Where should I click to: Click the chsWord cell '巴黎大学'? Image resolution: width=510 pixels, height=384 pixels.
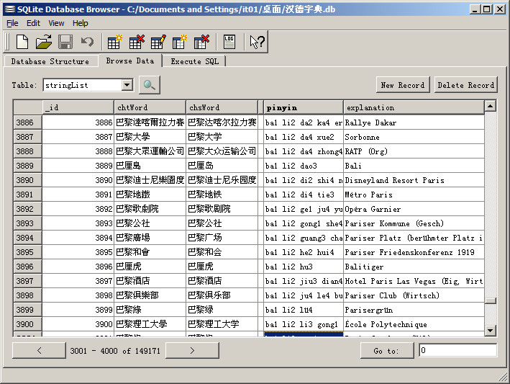click(x=222, y=137)
